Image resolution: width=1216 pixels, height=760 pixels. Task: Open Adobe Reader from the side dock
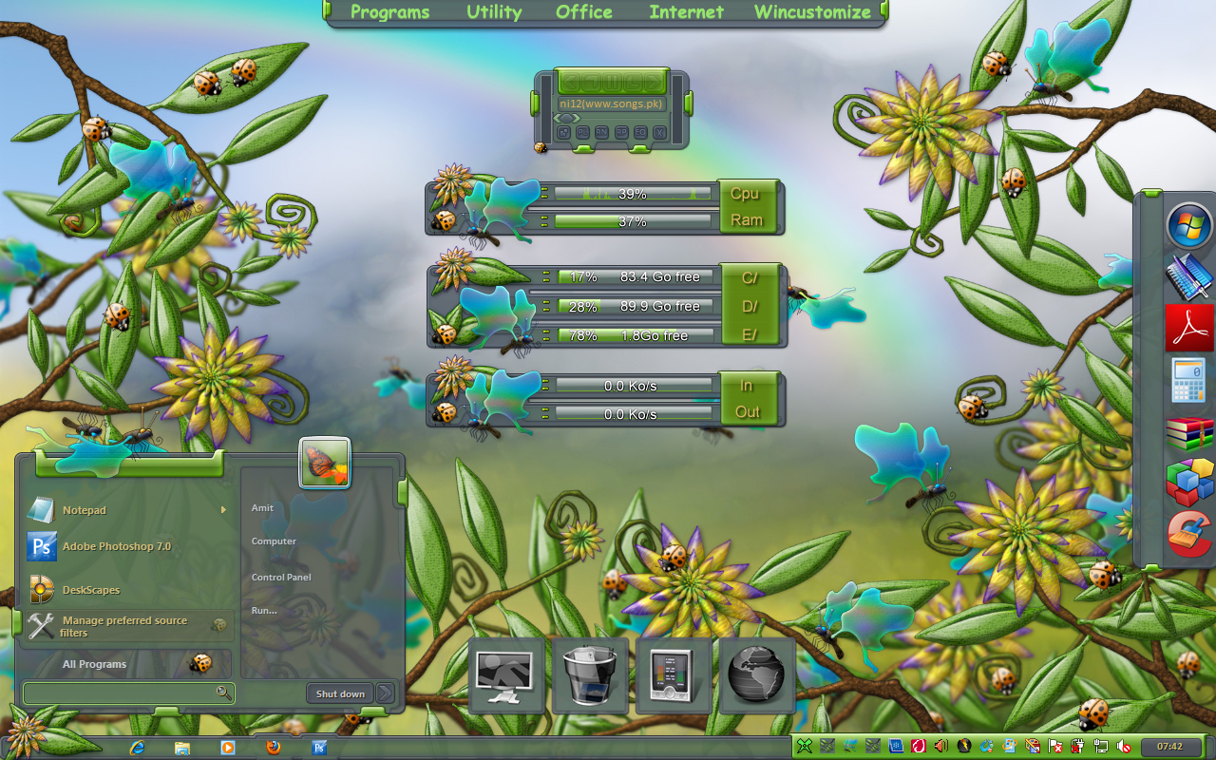(x=1189, y=328)
